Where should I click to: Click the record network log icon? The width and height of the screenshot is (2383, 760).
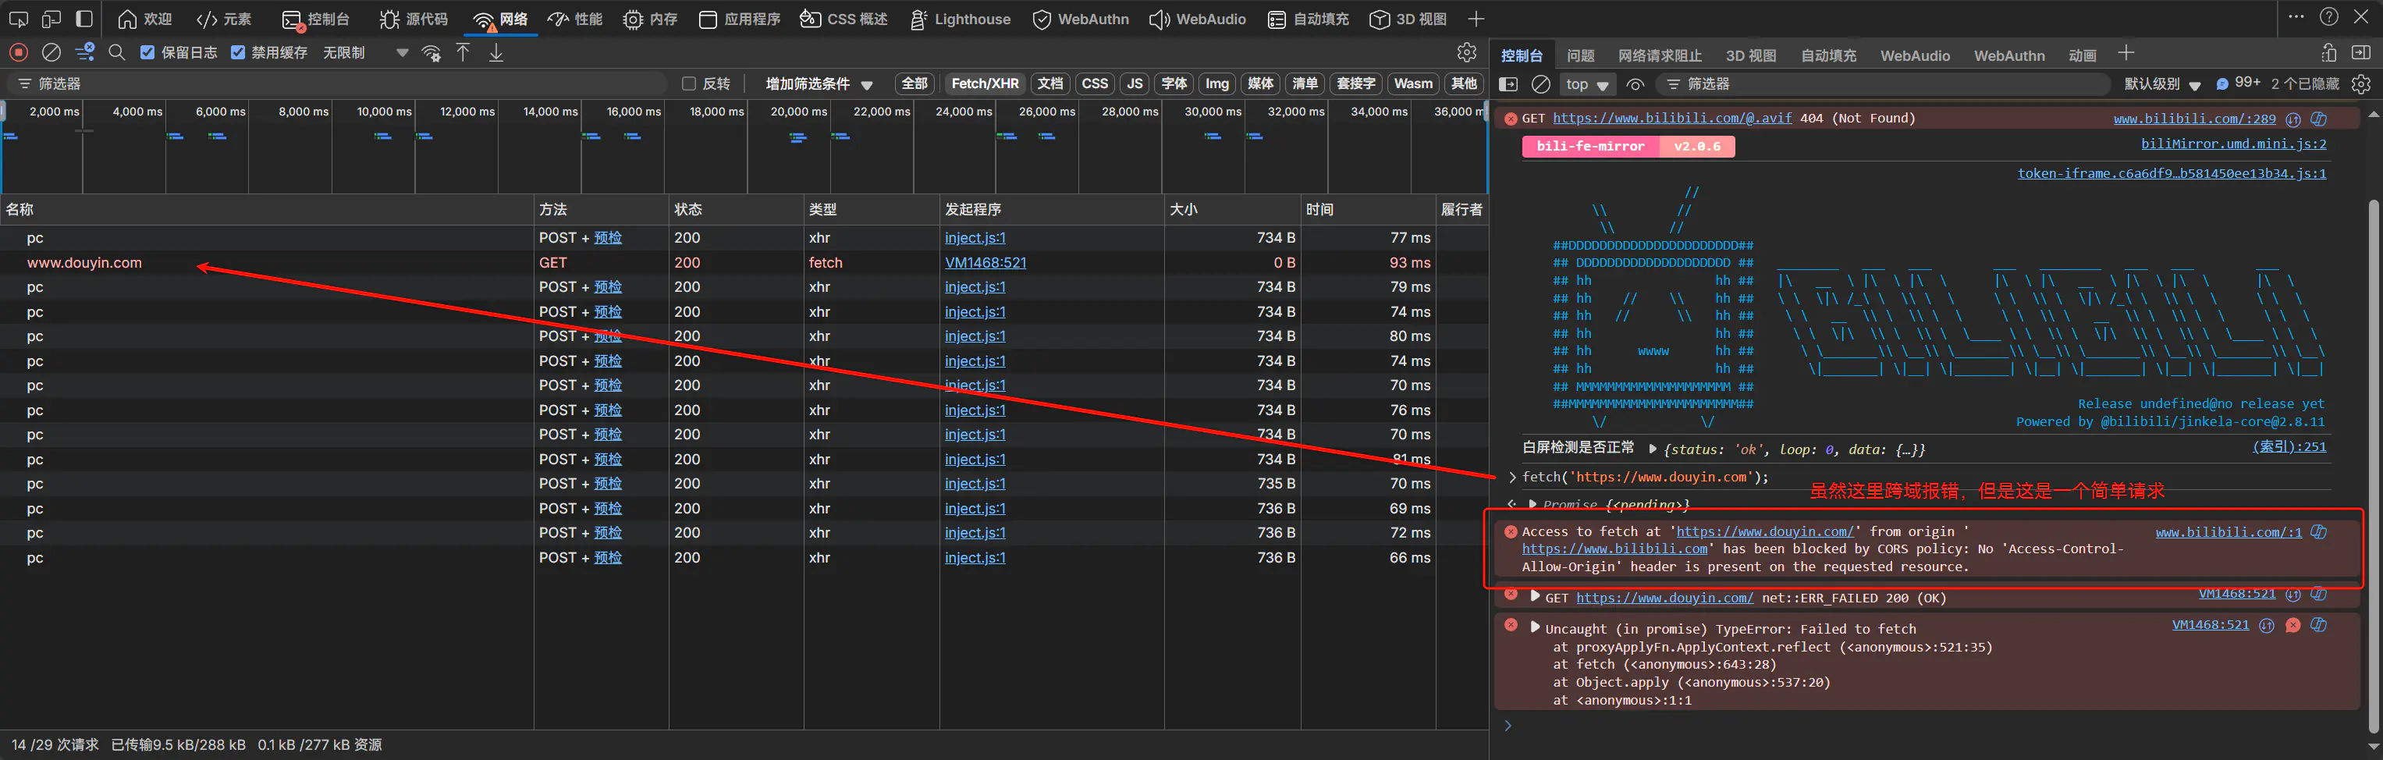(19, 53)
